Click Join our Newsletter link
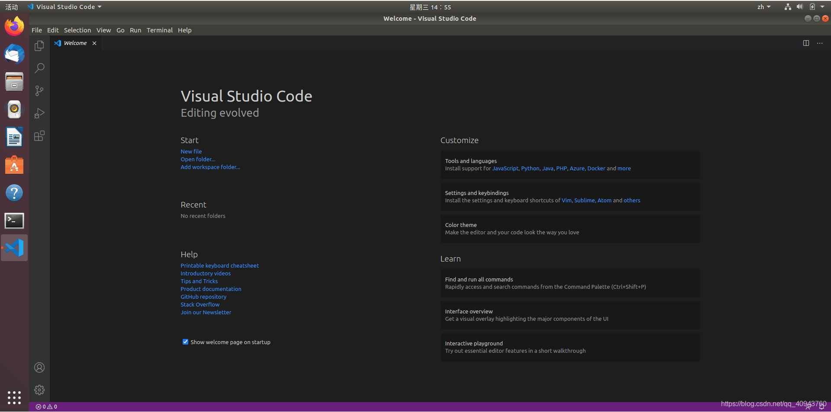The image size is (831, 412). tap(206, 313)
